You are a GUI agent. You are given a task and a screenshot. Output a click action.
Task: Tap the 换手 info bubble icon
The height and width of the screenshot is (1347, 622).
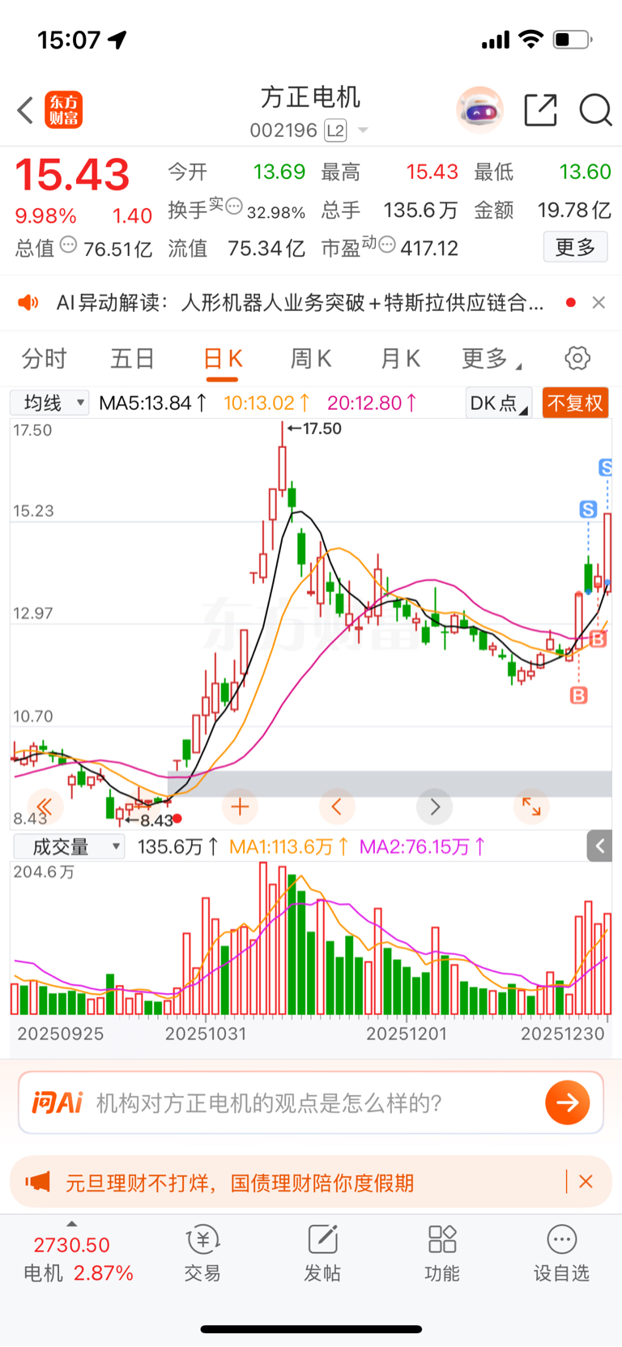point(234,207)
